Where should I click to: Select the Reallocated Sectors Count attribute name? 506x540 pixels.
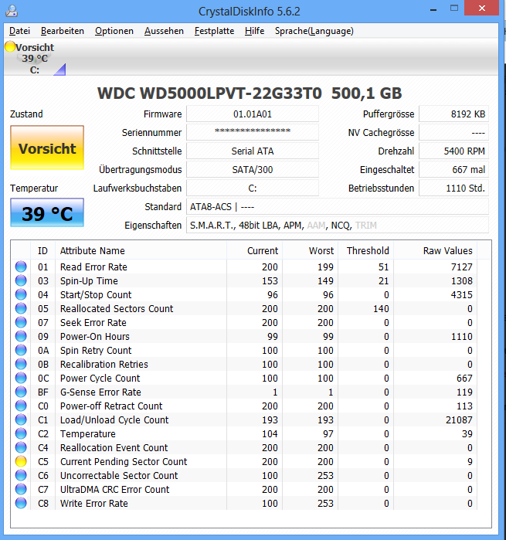point(117,308)
